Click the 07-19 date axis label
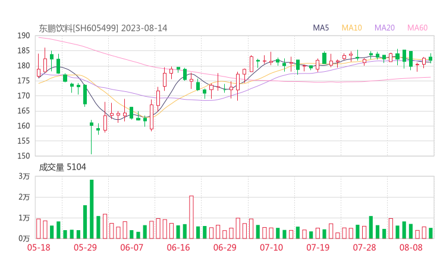This screenshot has height=261, width=440. point(318,247)
